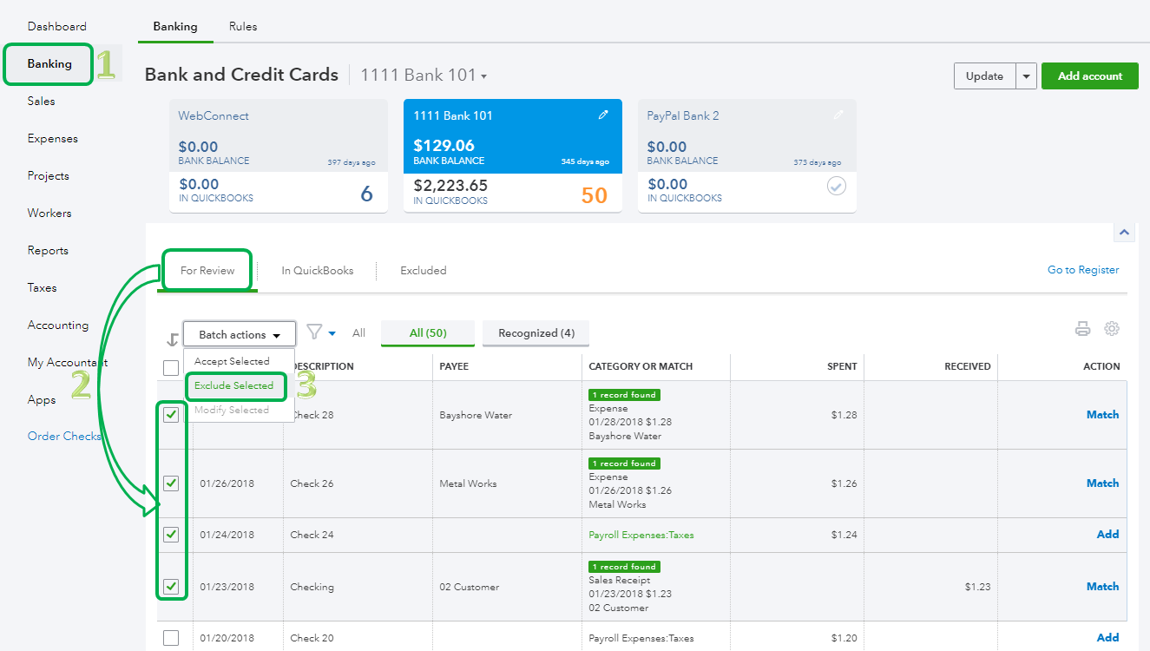Expand the Update button dropdown arrow
Image resolution: width=1150 pixels, height=651 pixels.
pyautogui.click(x=1027, y=76)
